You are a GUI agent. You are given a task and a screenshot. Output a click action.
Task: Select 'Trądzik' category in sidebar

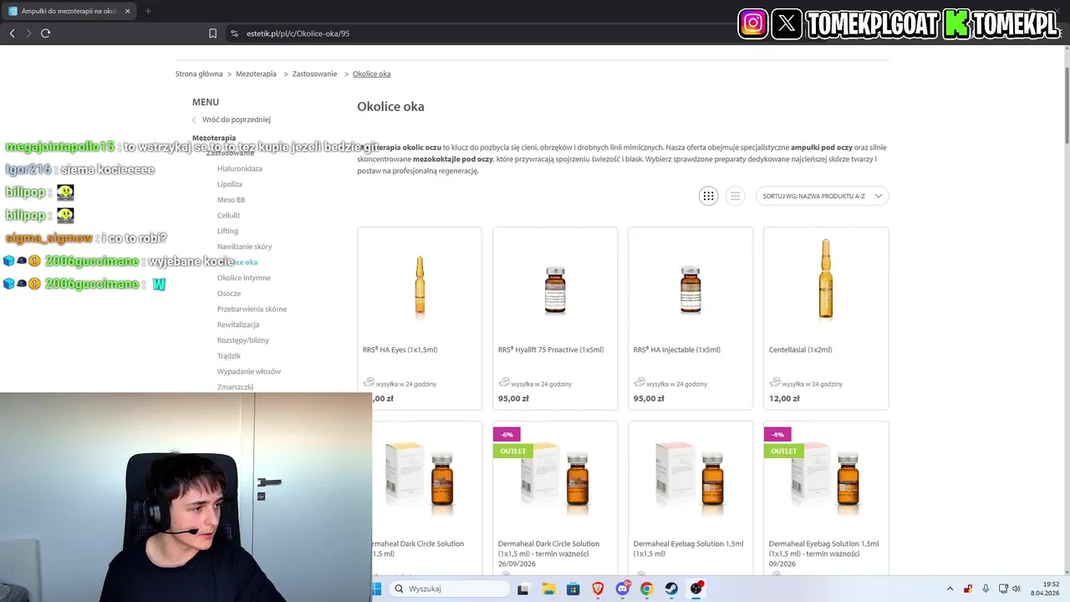[x=229, y=356]
